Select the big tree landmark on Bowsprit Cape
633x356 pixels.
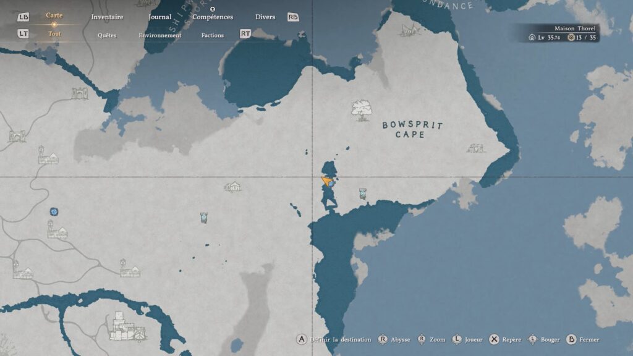pyautogui.click(x=361, y=110)
